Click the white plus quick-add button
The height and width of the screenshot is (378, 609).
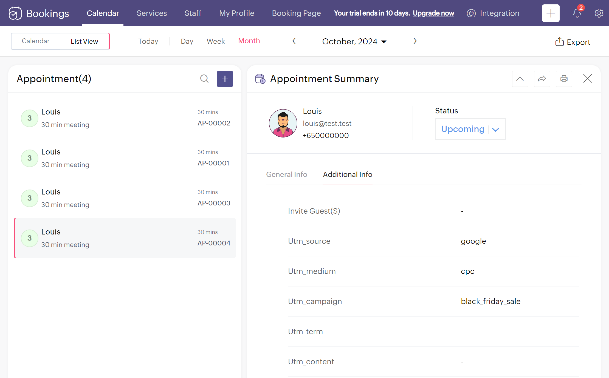[551, 13]
